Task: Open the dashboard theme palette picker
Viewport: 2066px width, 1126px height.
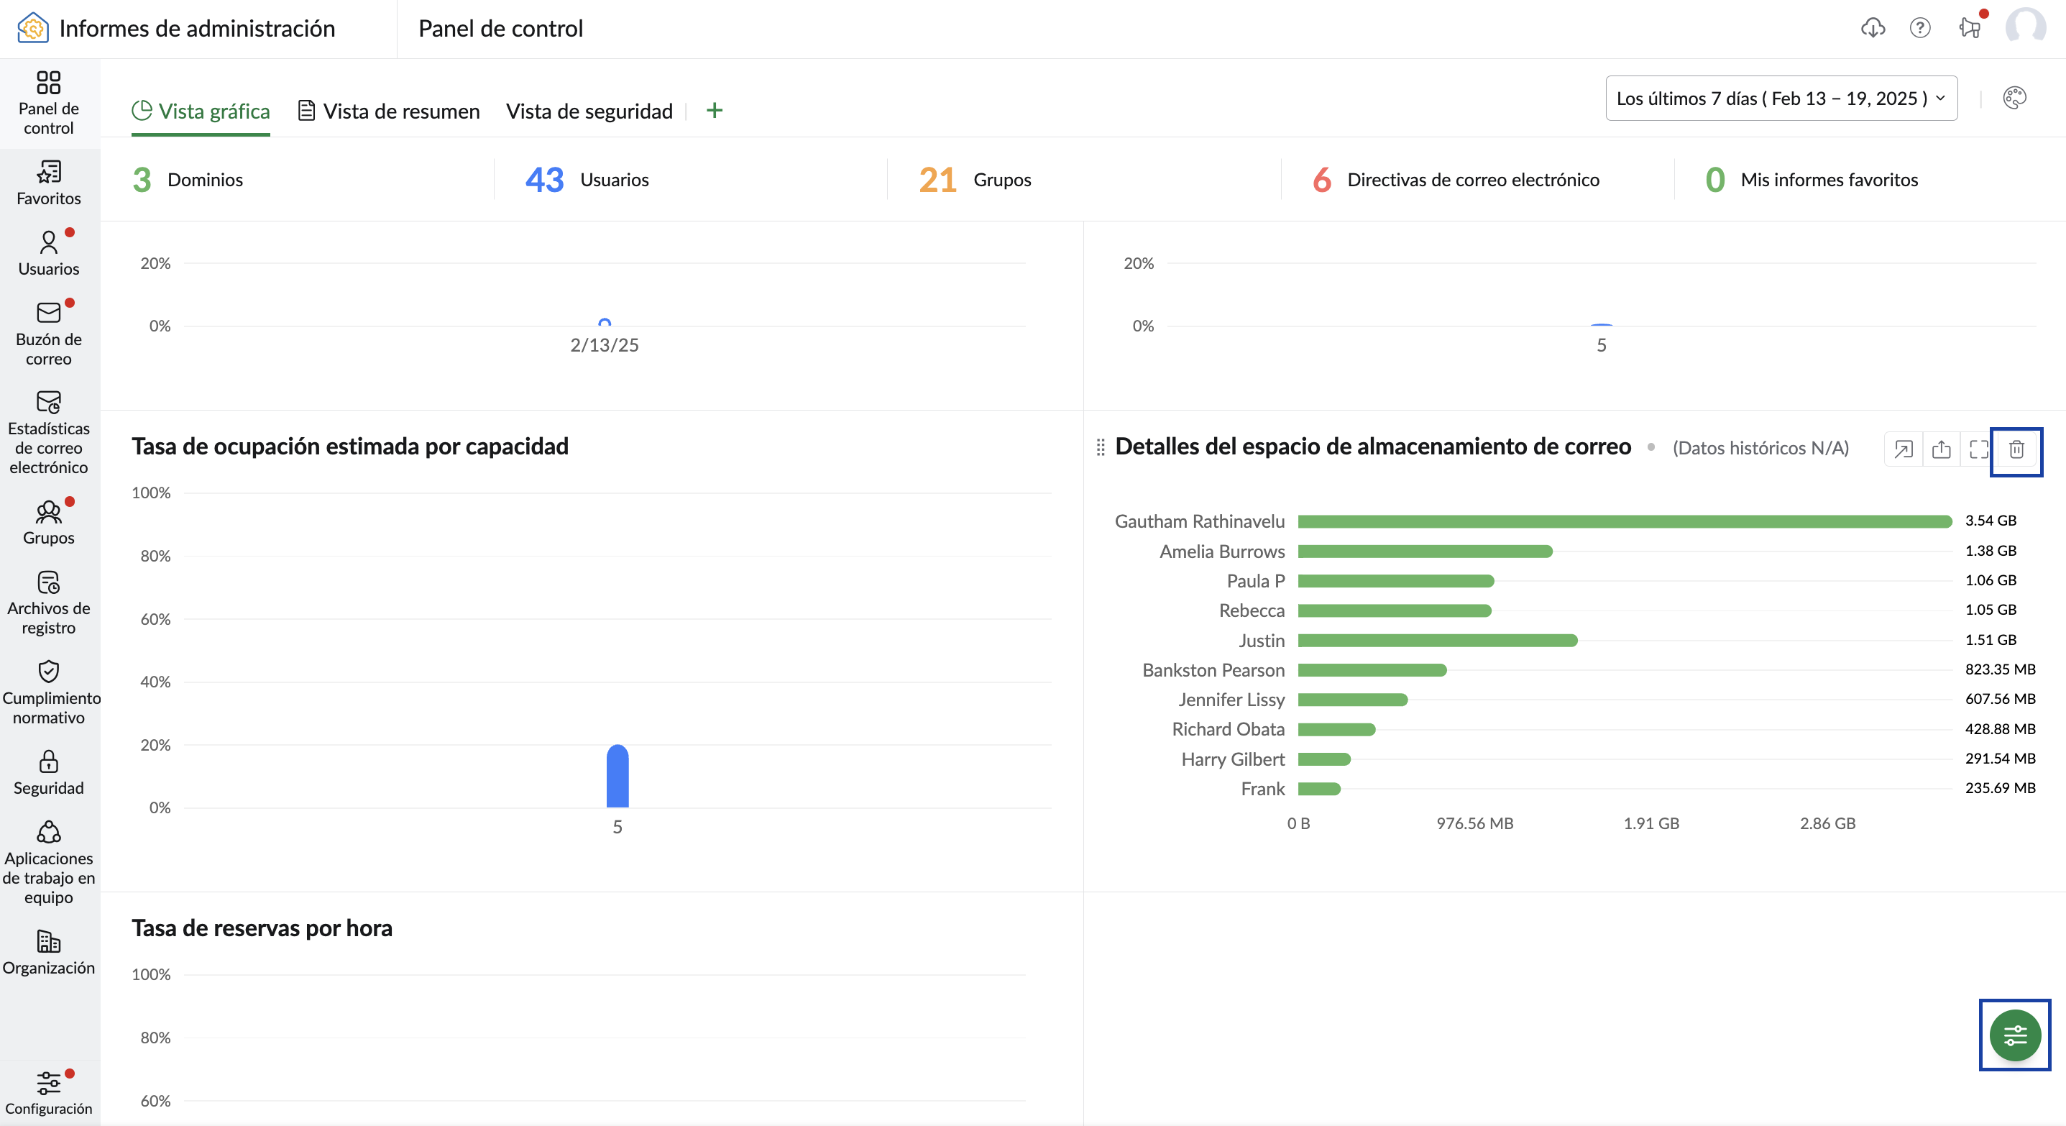Action: [x=2016, y=98]
